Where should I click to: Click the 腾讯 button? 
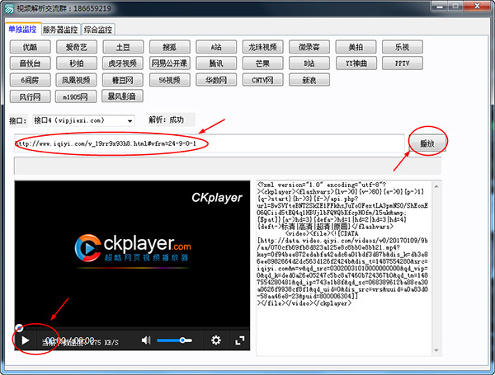click(216, 63)
